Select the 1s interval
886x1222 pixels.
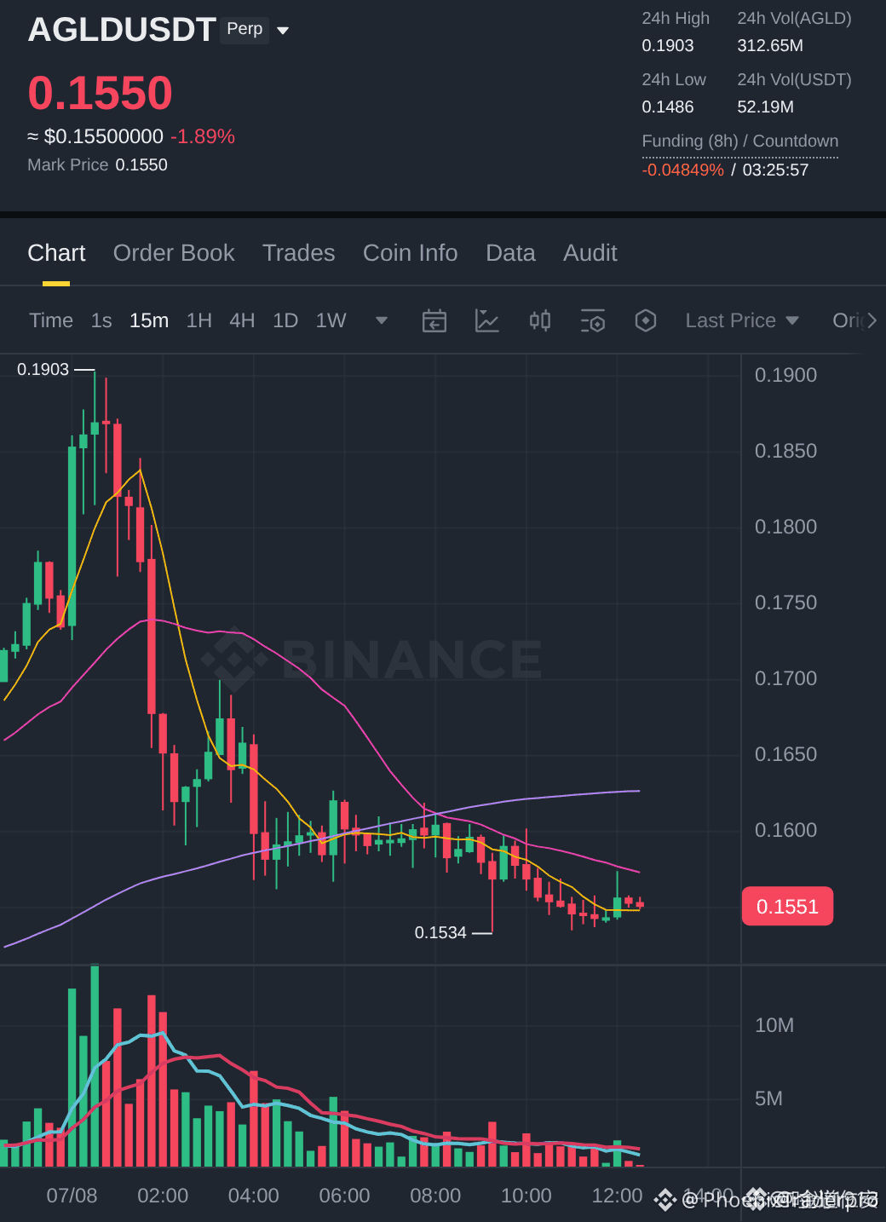[x=101, y=320]
